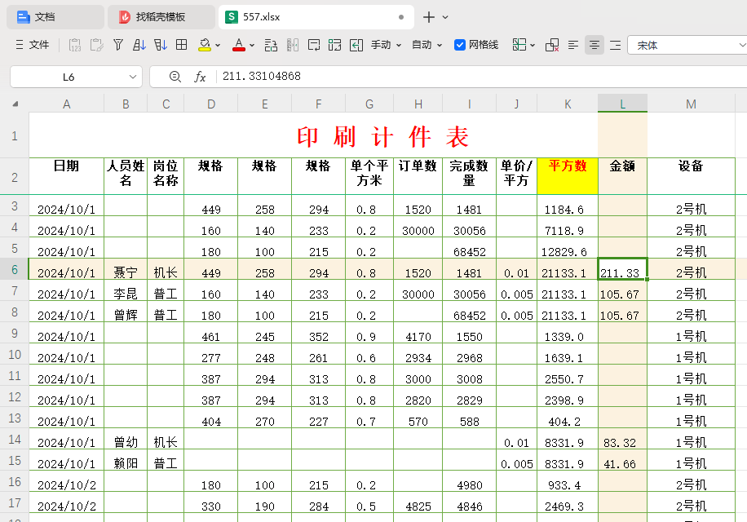This screenshot has height=522, width=747.
Task: Click the select-all corner triangle
Action: tap(15, 104)
